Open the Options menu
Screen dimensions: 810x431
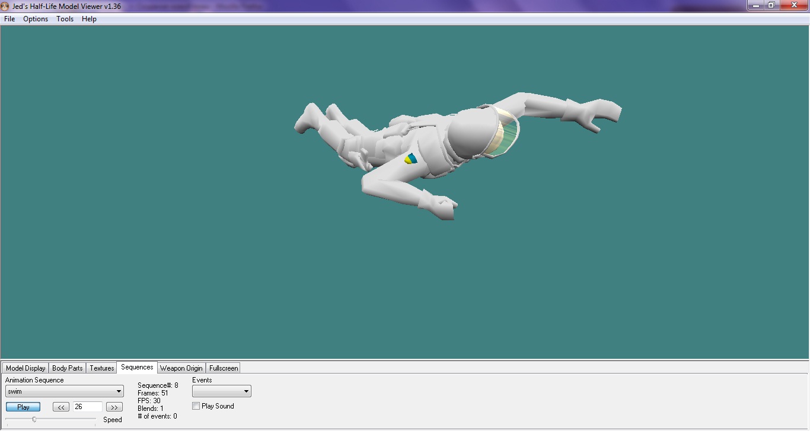36,19
